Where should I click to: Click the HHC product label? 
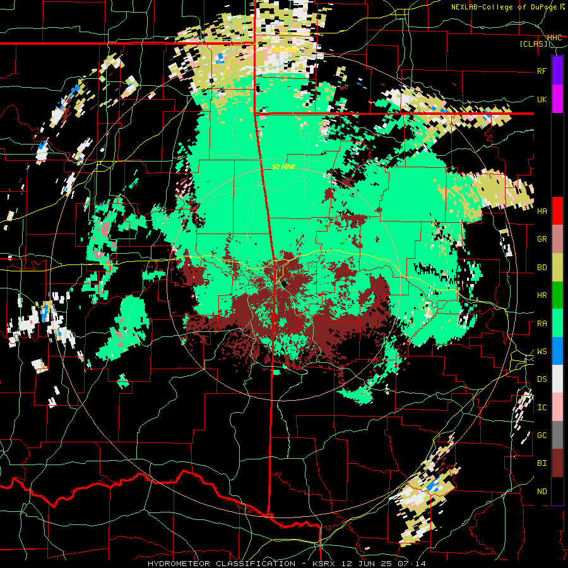tap(554, 38)
